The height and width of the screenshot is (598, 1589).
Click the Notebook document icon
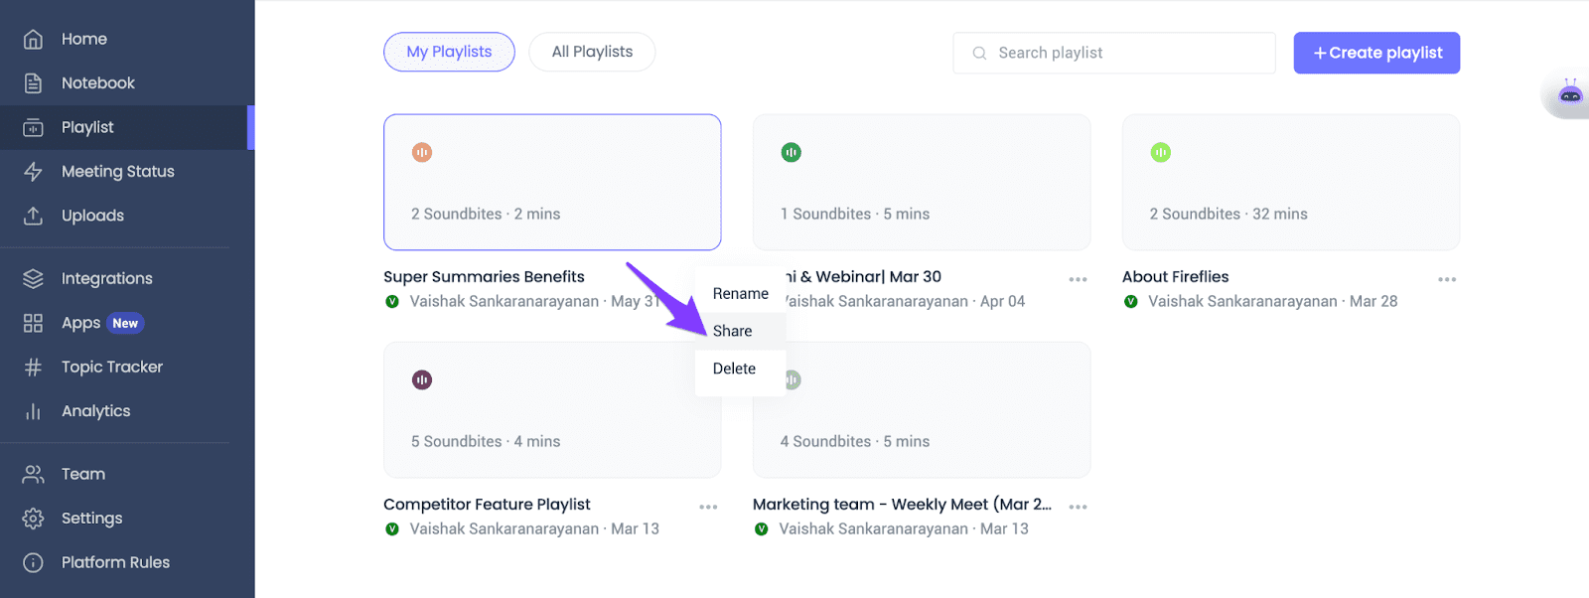click(x=33, y=83)
